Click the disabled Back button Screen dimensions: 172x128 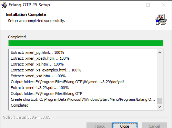(x=99, y=126)
